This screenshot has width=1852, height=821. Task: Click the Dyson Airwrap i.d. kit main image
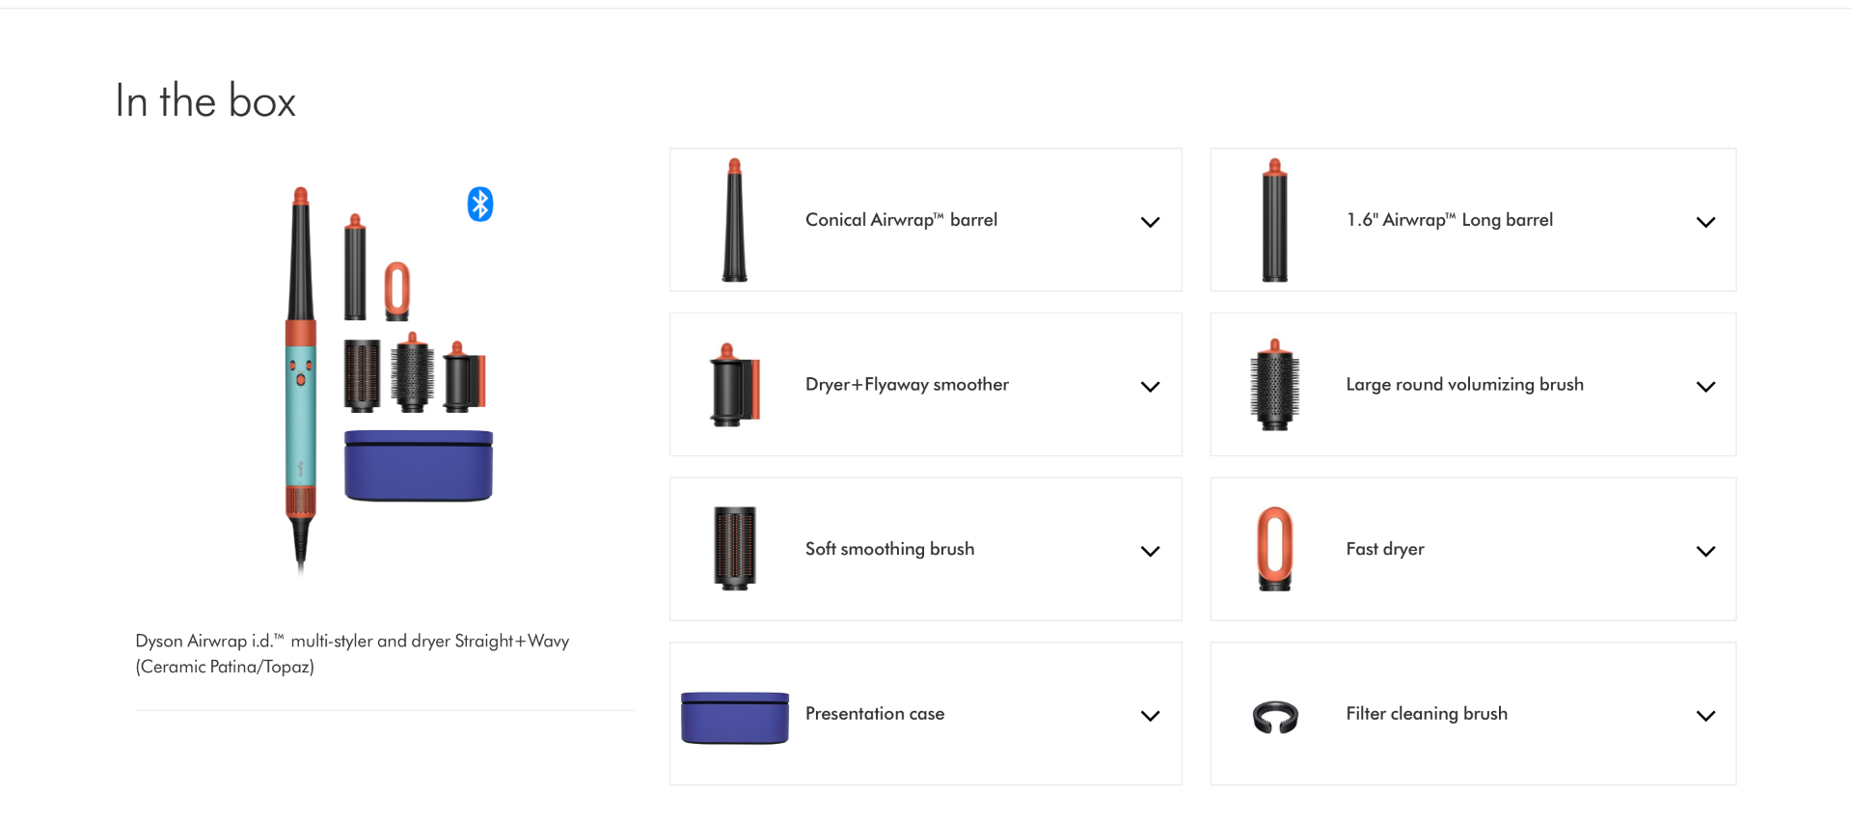(x=389, y=380)
